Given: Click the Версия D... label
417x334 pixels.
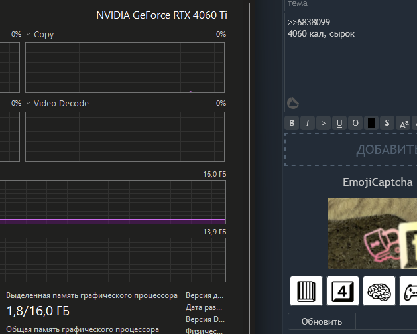Looking at the screenshot, I should pyautogui.click(x=205, y=319).
